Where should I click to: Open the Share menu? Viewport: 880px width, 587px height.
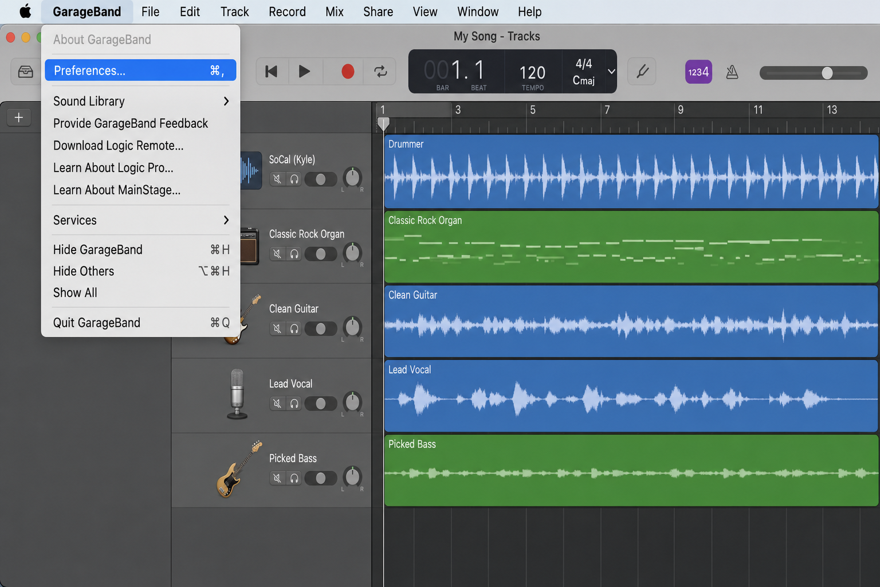(x=378, y=11)
